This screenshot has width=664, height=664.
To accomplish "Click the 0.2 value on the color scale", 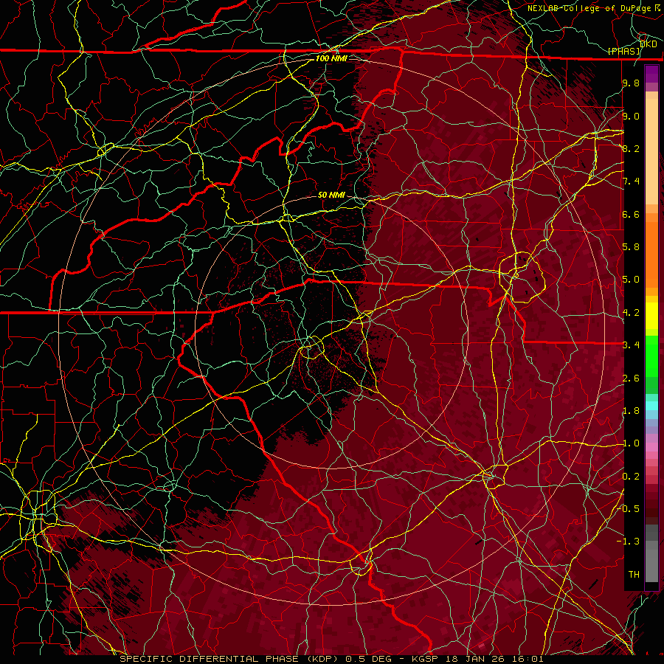I will [631, 477].
